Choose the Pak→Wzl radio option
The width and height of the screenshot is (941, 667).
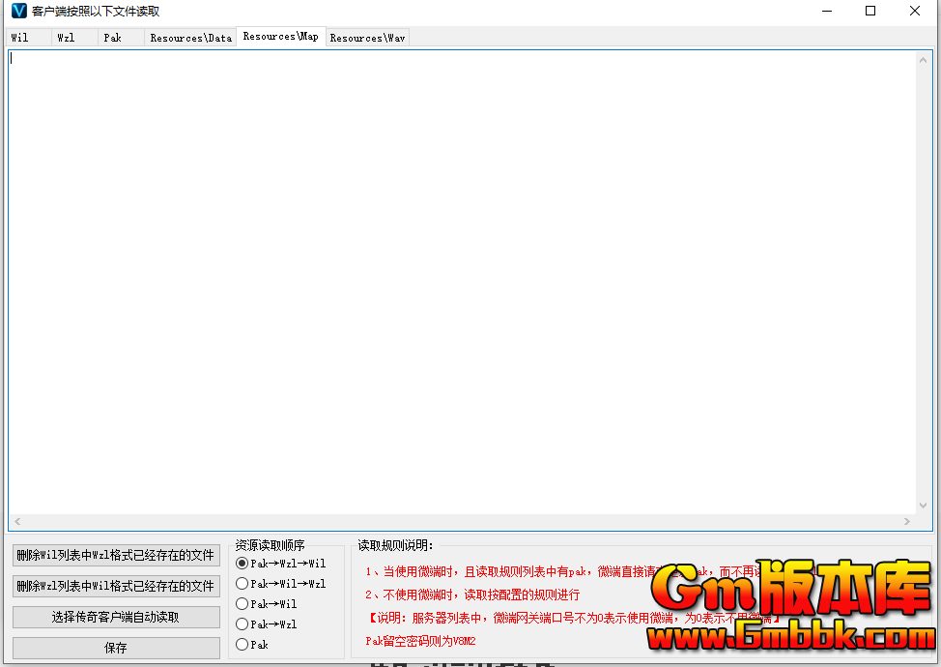(x=242, y=624)
